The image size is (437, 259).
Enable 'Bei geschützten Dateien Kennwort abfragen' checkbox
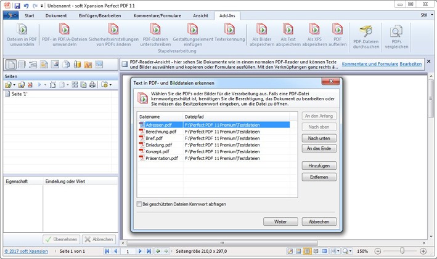point(139,204)
